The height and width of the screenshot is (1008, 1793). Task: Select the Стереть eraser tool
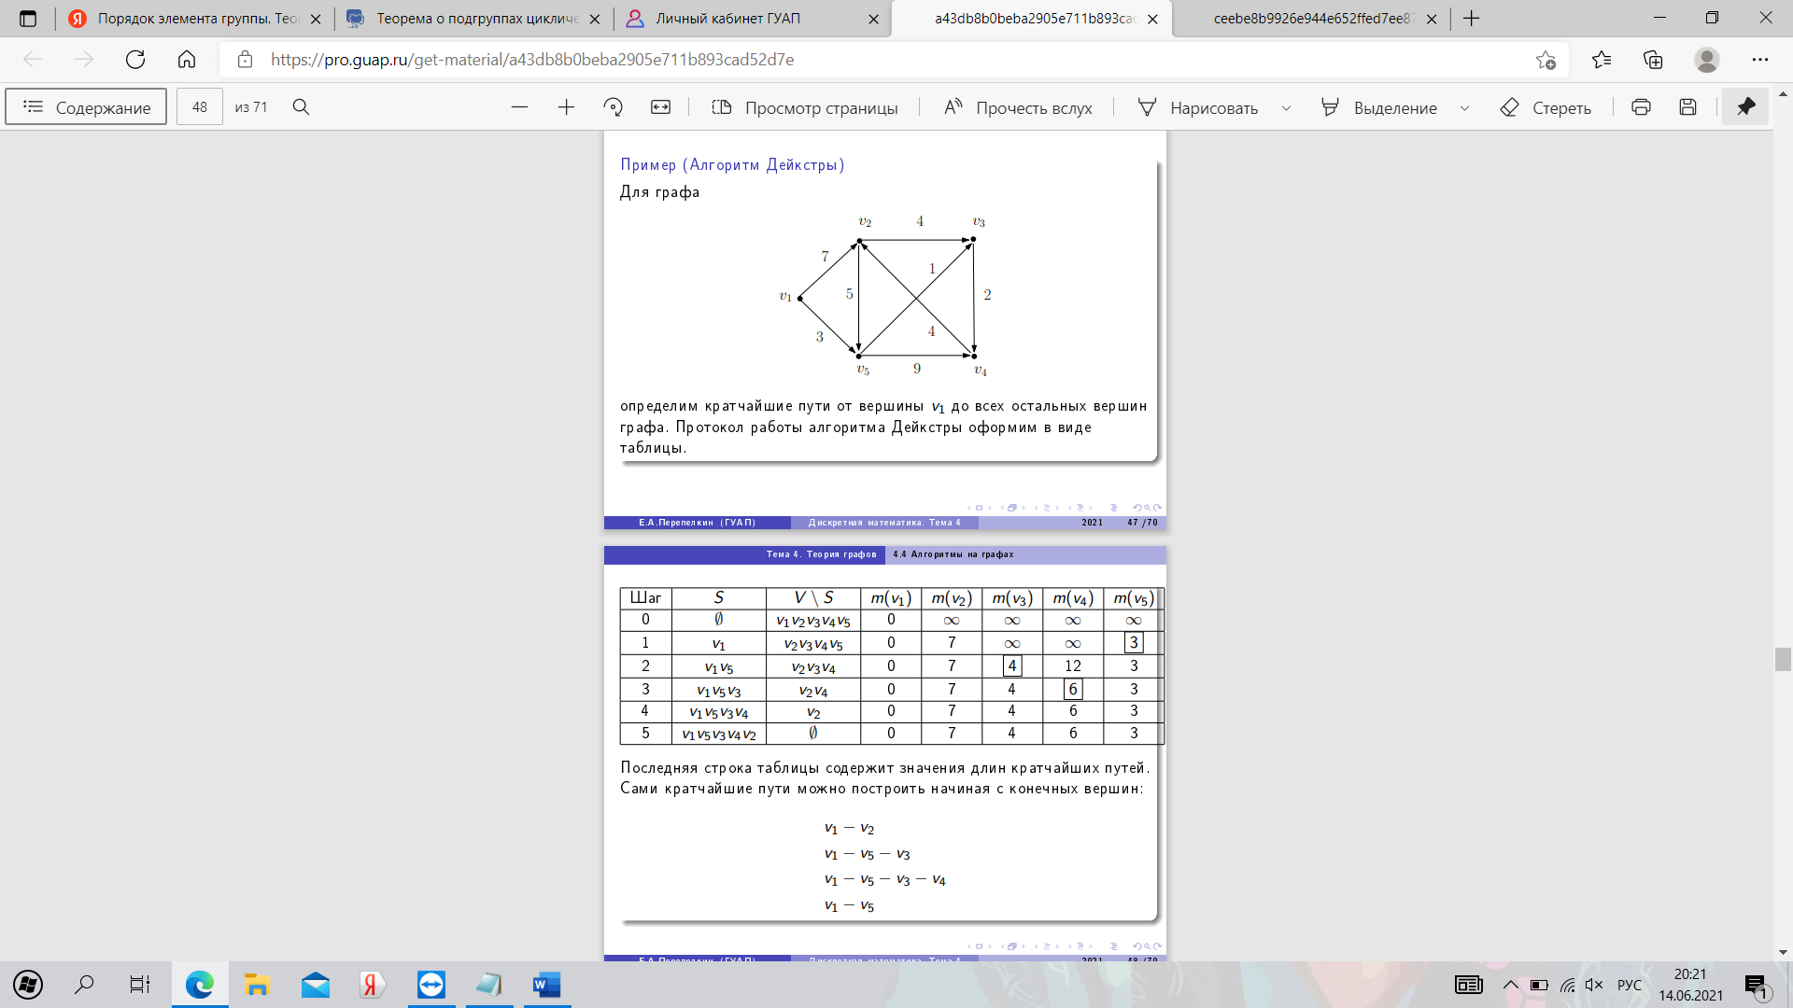pos(1546,107)
